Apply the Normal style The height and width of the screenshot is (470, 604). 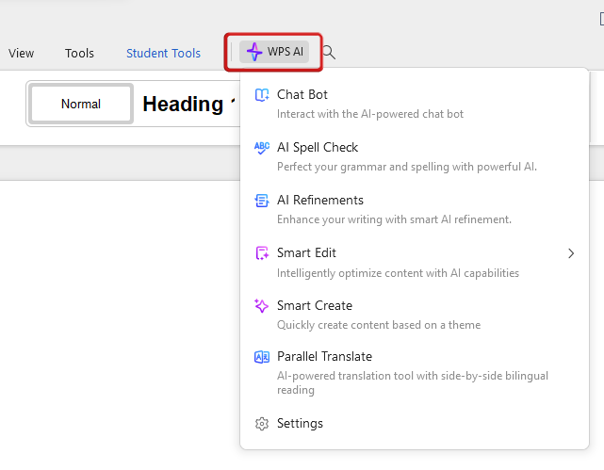click(81, 104)
